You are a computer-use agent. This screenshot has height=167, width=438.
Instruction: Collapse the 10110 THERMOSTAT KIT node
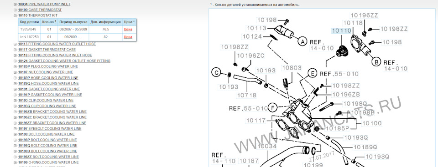point(15,15)
